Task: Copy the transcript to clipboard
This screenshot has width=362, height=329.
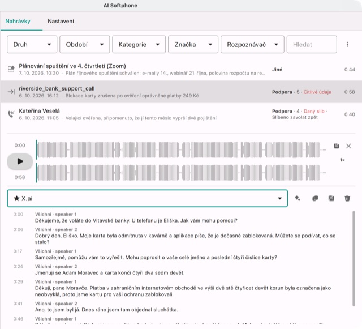Action: pyautogui.click(x=315, y=198)
